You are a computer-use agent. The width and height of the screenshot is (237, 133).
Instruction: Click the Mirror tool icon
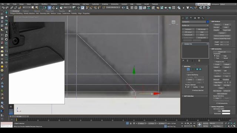pos(123,8)
